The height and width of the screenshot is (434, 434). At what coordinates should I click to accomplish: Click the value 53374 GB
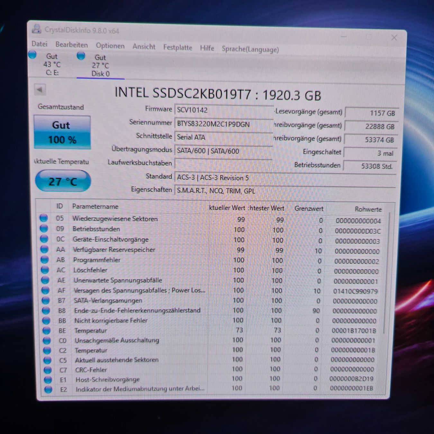point(371,140)
